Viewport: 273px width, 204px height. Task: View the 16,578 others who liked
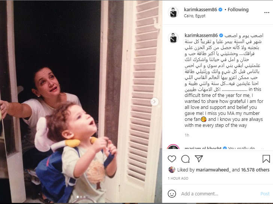click(x=255, y=170)
